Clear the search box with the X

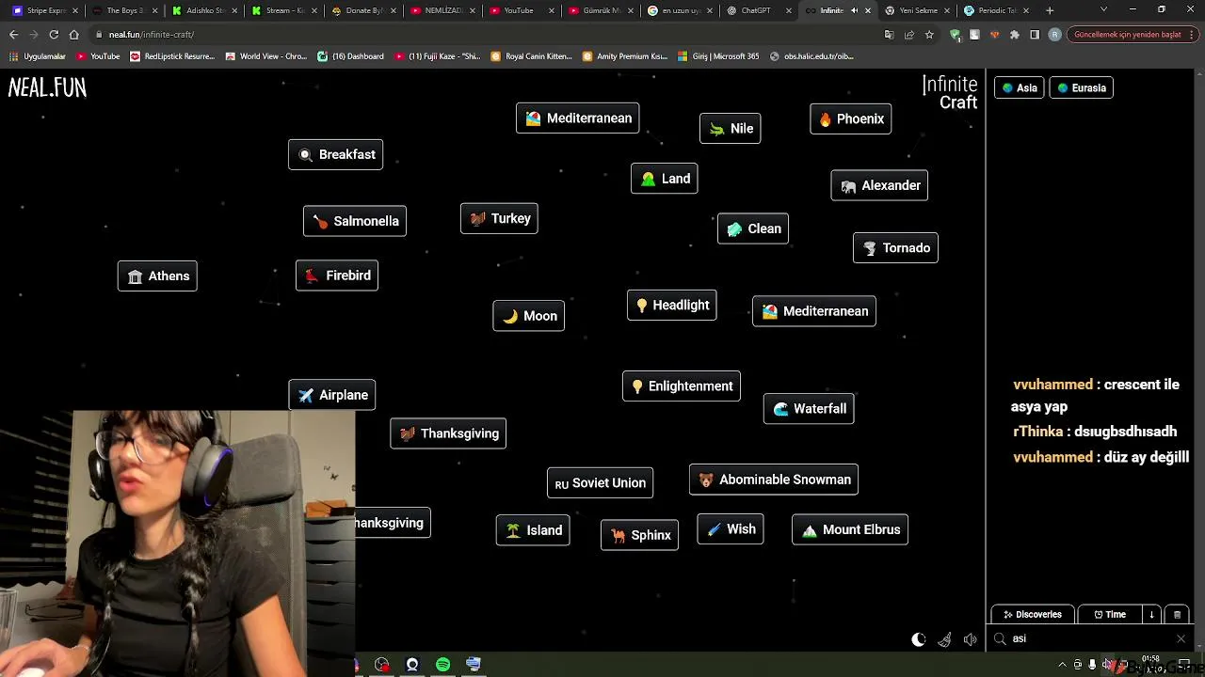(1181, 638)
